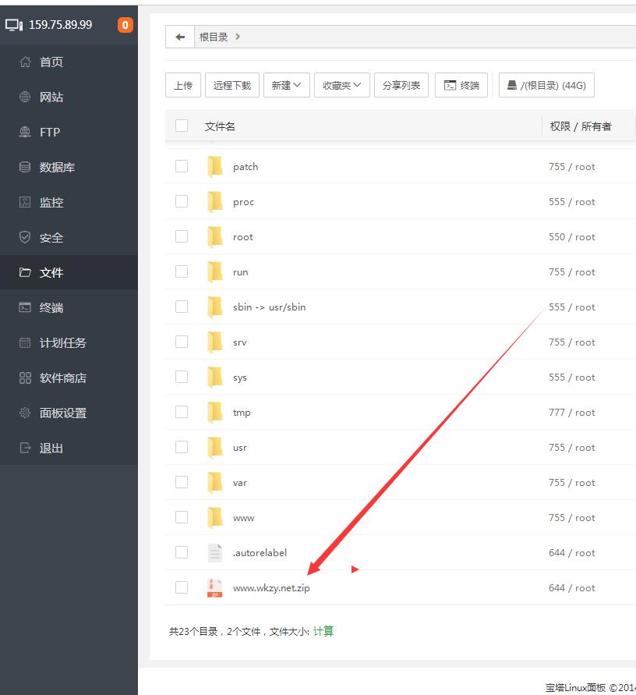Viewport: 636px width, 695px height.
Task: Click the orange notification badge showing 0
Action: 125,25
